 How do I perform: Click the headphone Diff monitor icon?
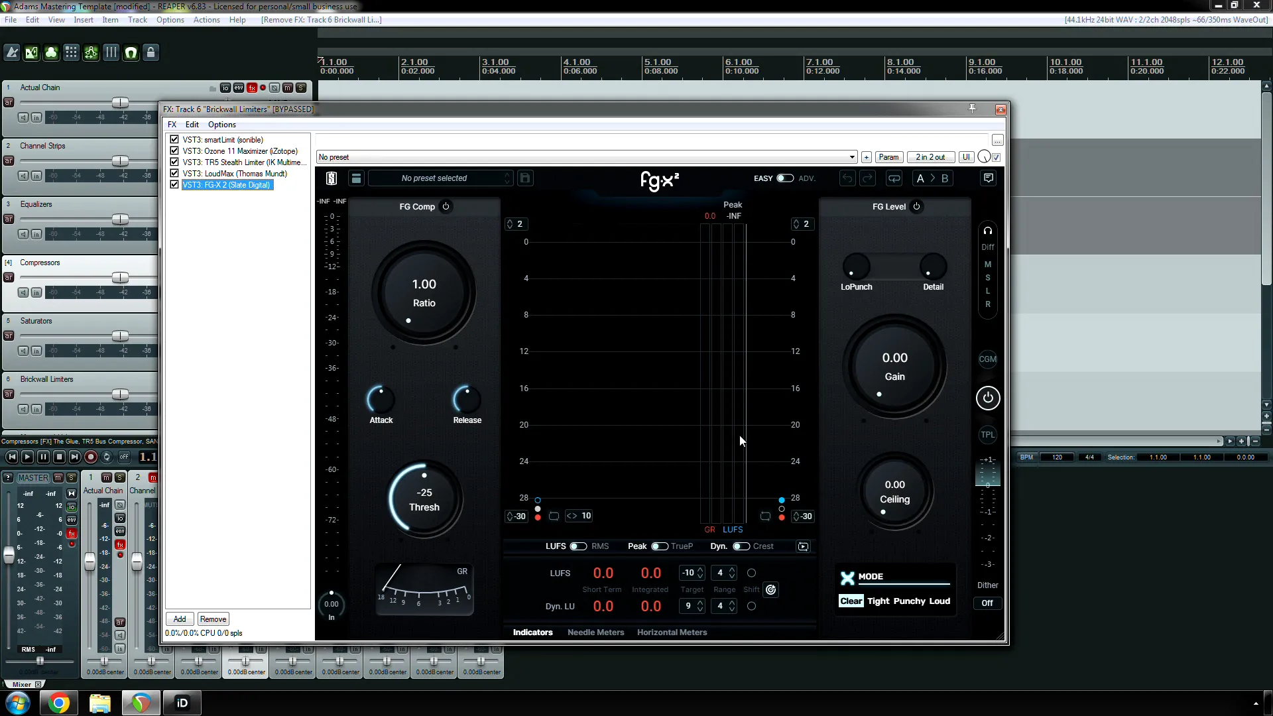(988, 231)
